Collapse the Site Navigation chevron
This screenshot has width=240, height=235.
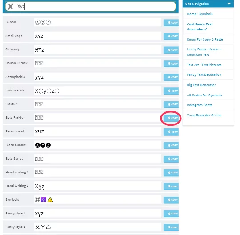tap(229, 4)
